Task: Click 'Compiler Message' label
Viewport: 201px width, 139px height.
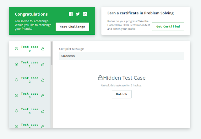Action: click(x=71, y=49)
